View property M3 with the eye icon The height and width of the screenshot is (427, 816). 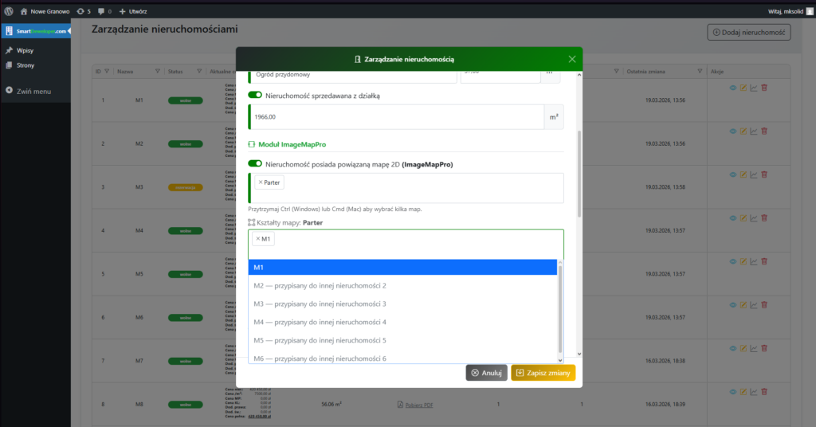(733, 174)
